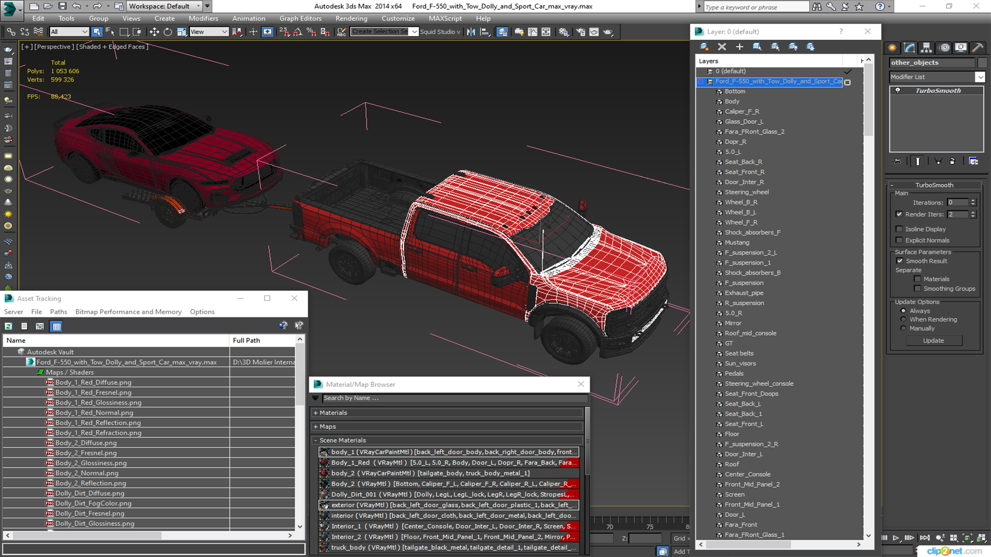The image size is (991, 557).
Task: Add selected objects to layer with plus icon
Action: pyautogui.click(x=739, y=47)
